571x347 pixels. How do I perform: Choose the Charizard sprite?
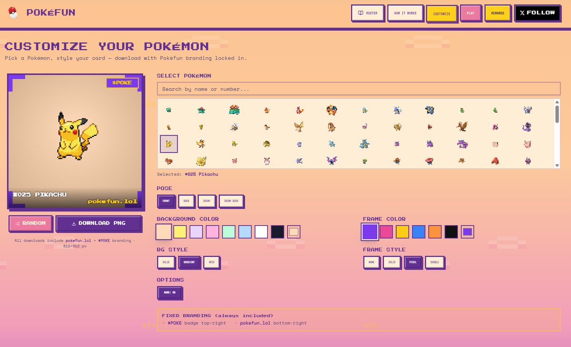[x=332, y=110]
